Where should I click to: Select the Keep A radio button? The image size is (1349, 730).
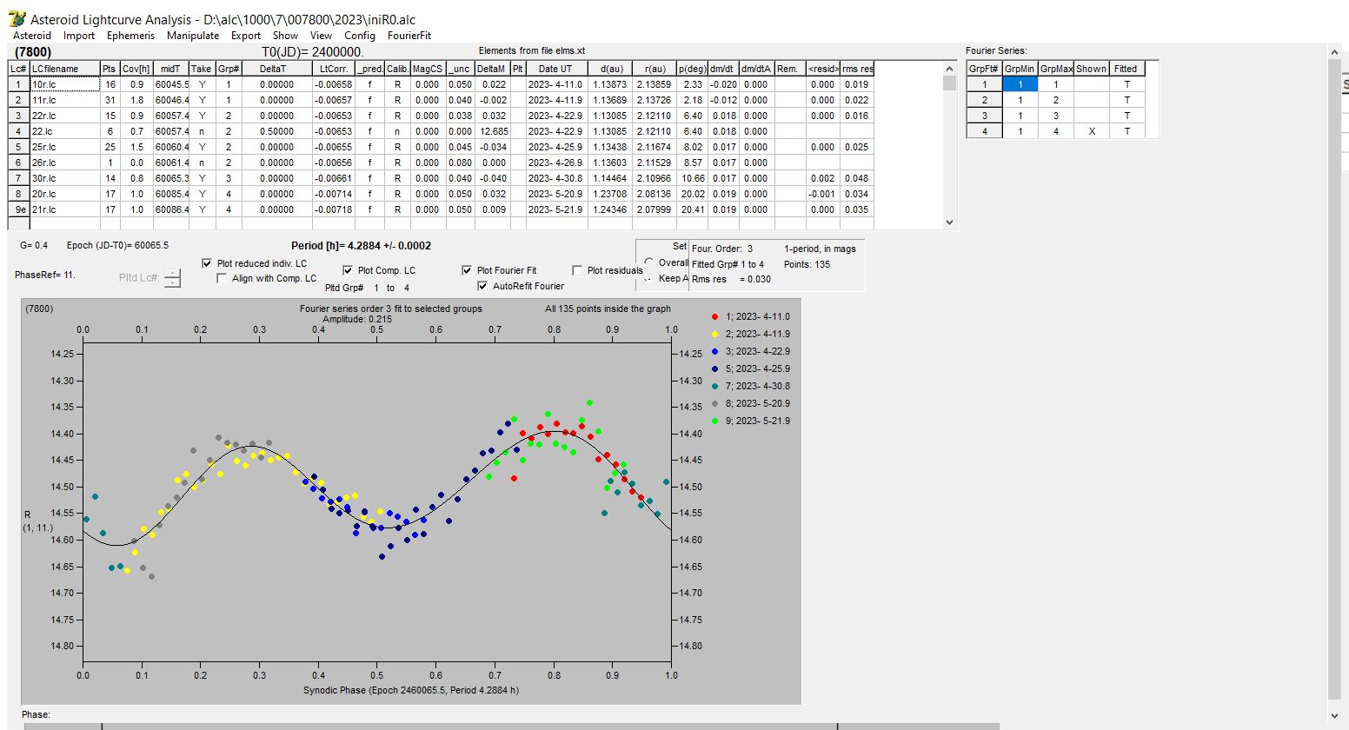tap(649, 278)
